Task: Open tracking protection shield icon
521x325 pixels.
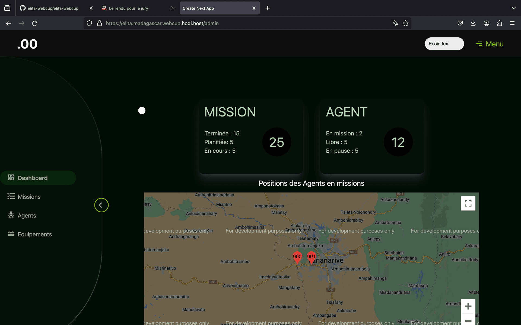Action: (89, 23)
